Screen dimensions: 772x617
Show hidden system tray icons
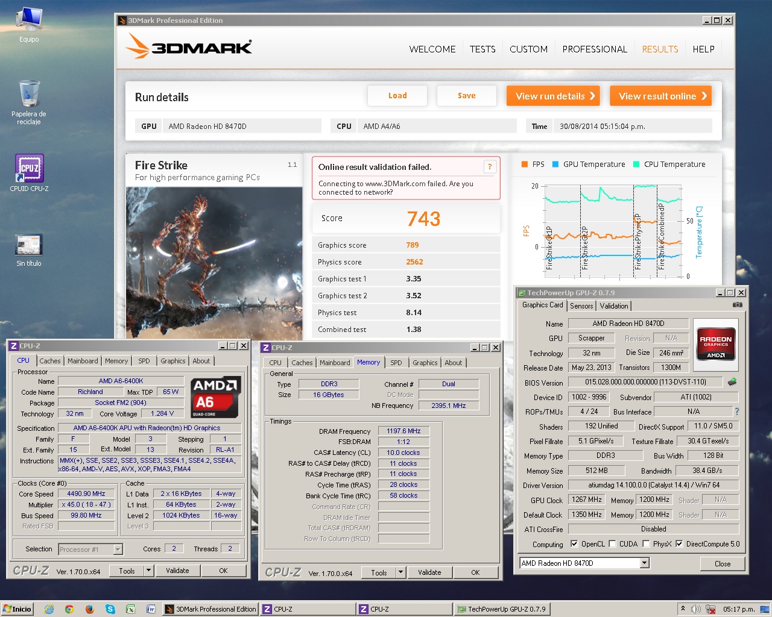coord(683,609)
